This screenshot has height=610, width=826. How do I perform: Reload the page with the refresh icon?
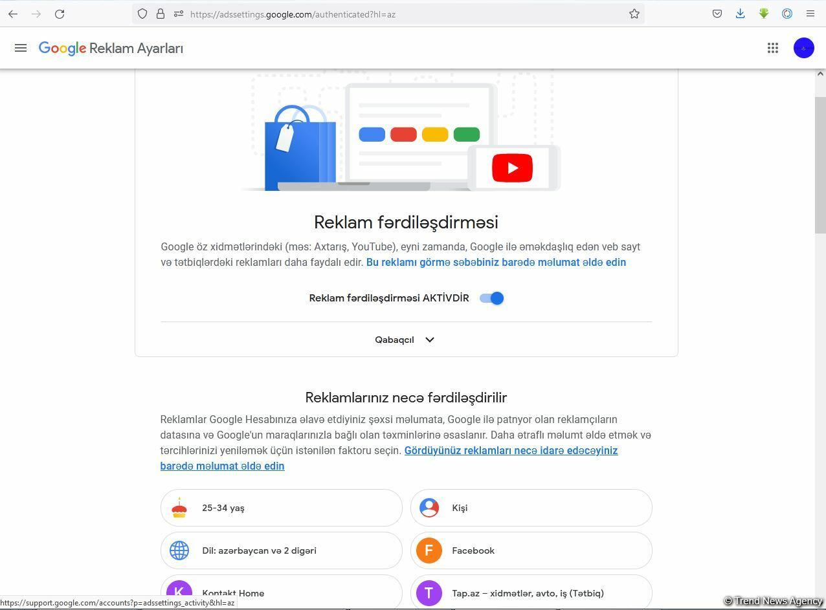click(60, 14)
